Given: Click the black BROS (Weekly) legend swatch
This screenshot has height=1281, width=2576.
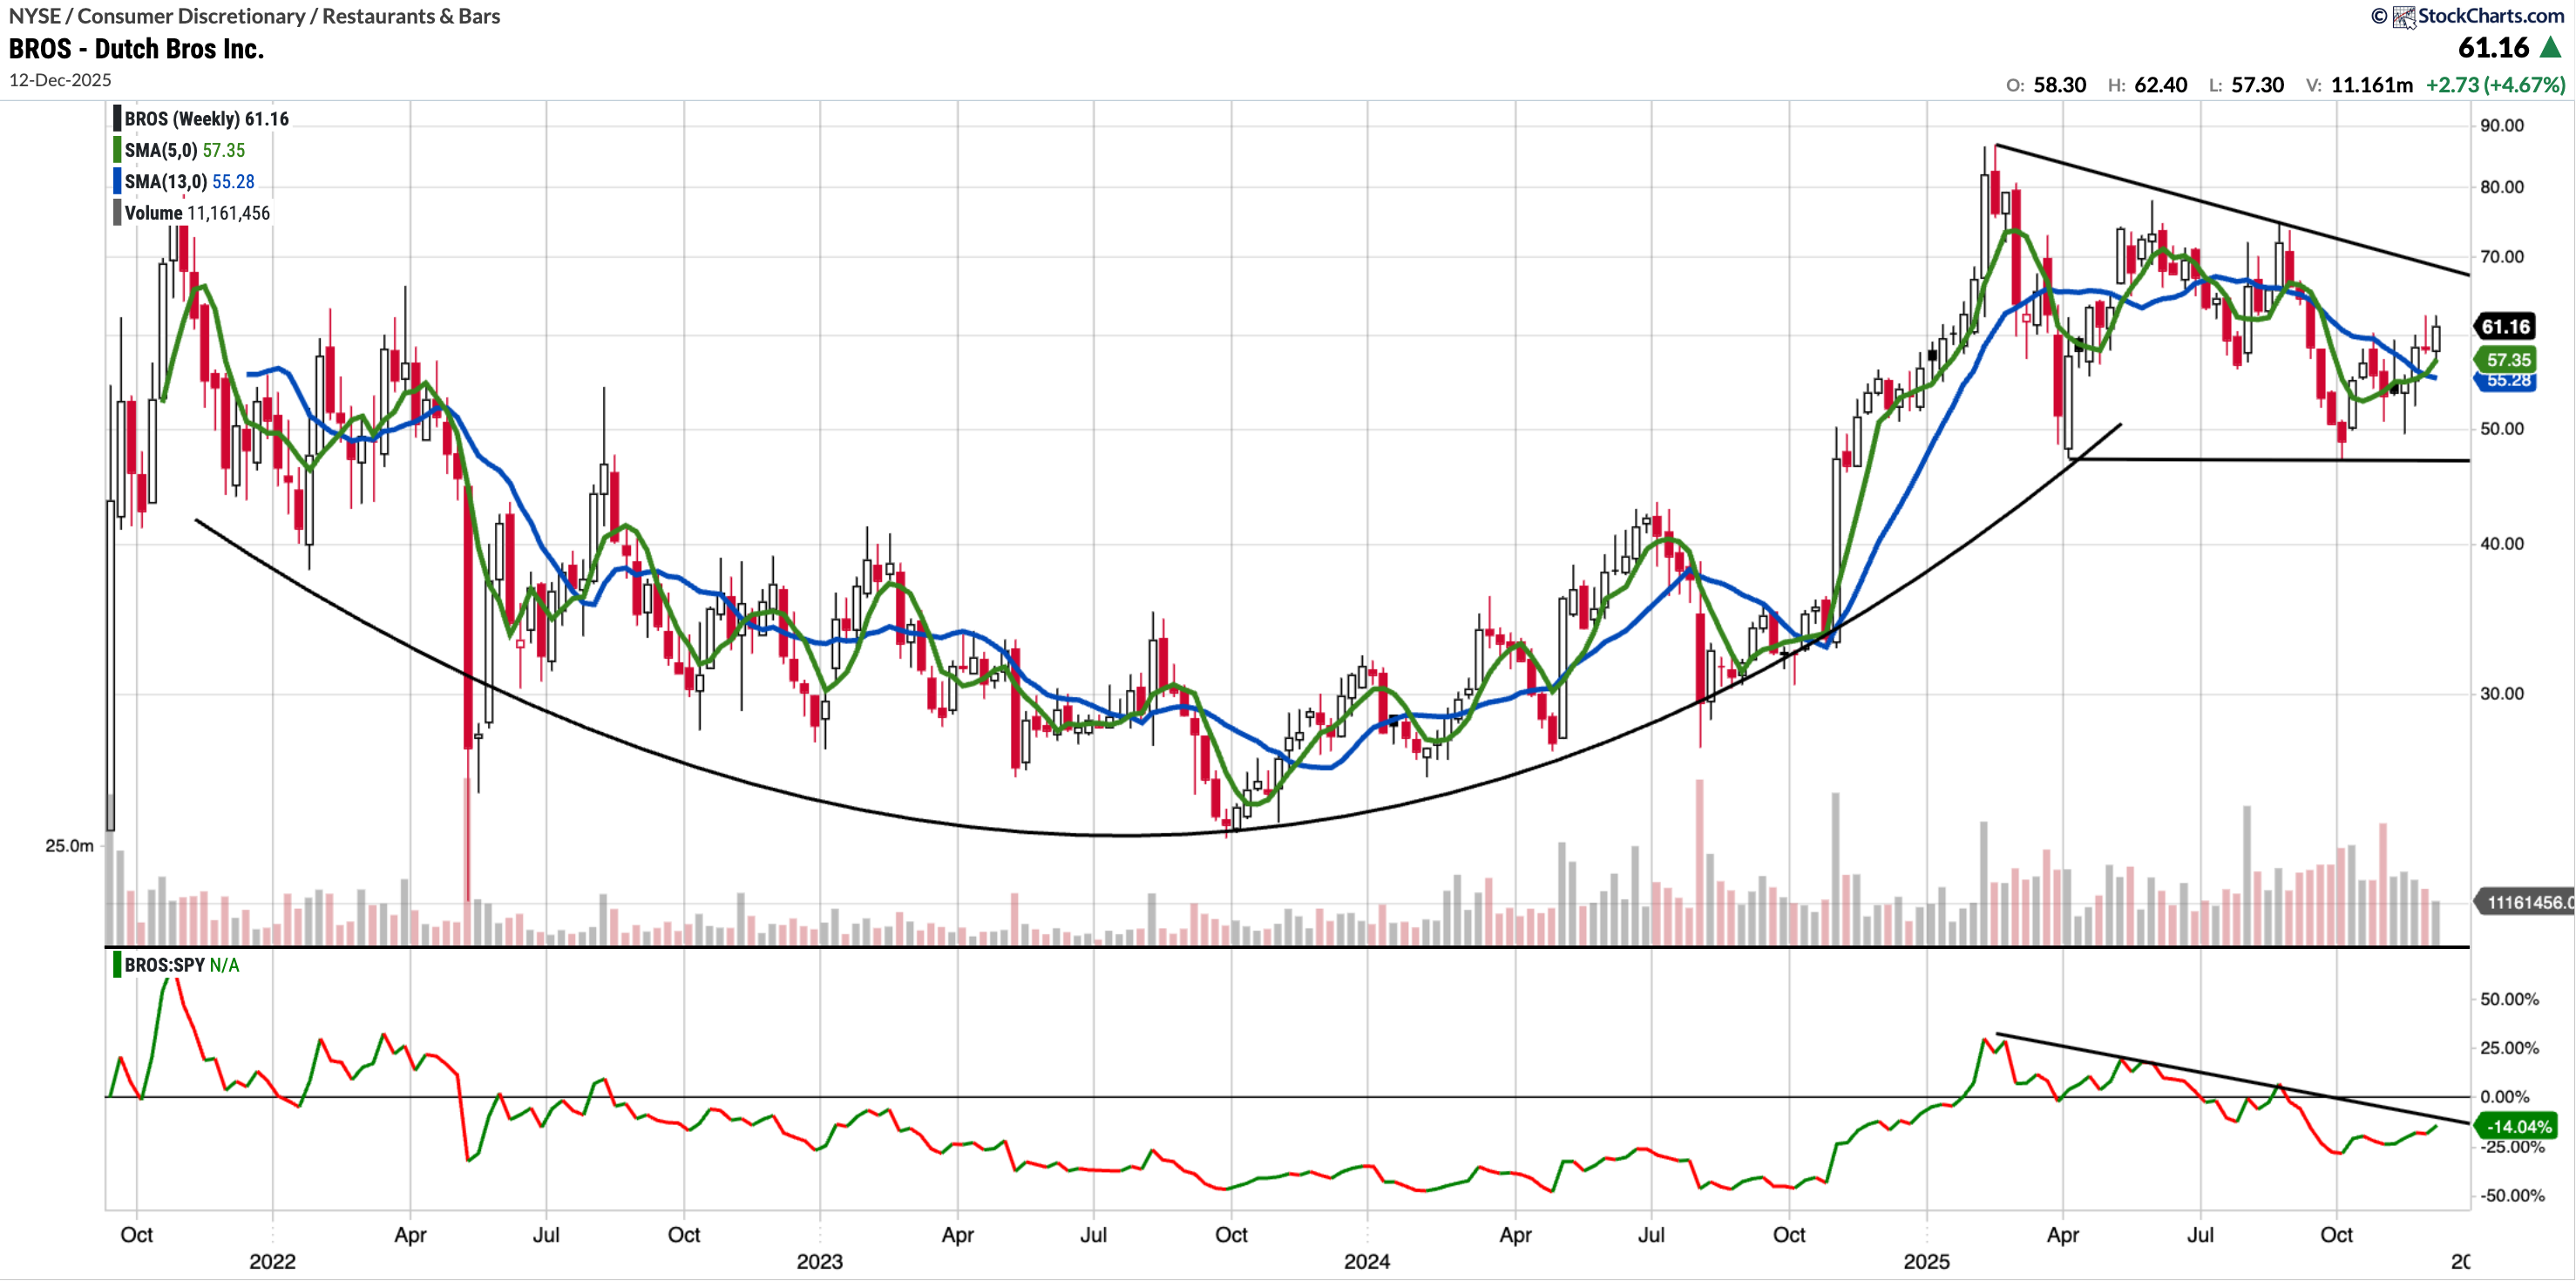Looking at the screenshot, I should point(117,119).
